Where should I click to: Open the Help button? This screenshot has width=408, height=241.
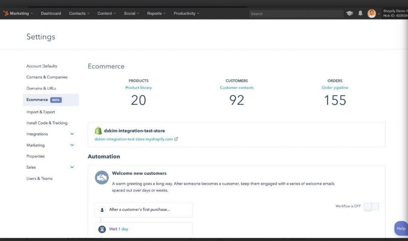tap(401, 229)
